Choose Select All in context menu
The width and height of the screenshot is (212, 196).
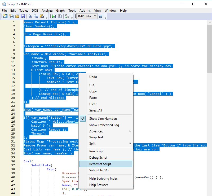pos(106,110)
